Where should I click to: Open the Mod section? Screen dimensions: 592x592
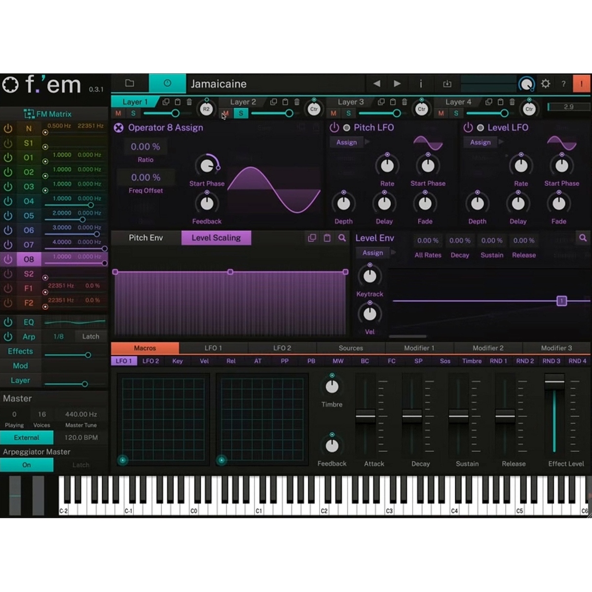(x=20, y=366)
